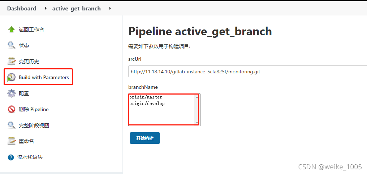Open the 变更历史 sidebar link
367x174 pixels.
tap(29, 61)
